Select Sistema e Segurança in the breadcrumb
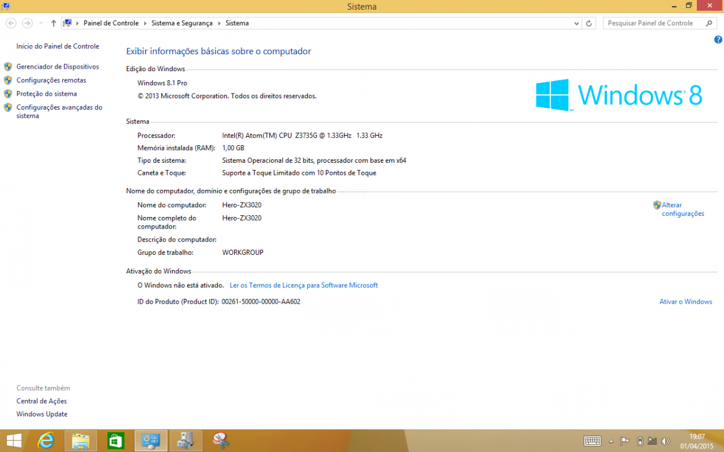The width and height of the screenshot is (724, 452). (182, 23)
